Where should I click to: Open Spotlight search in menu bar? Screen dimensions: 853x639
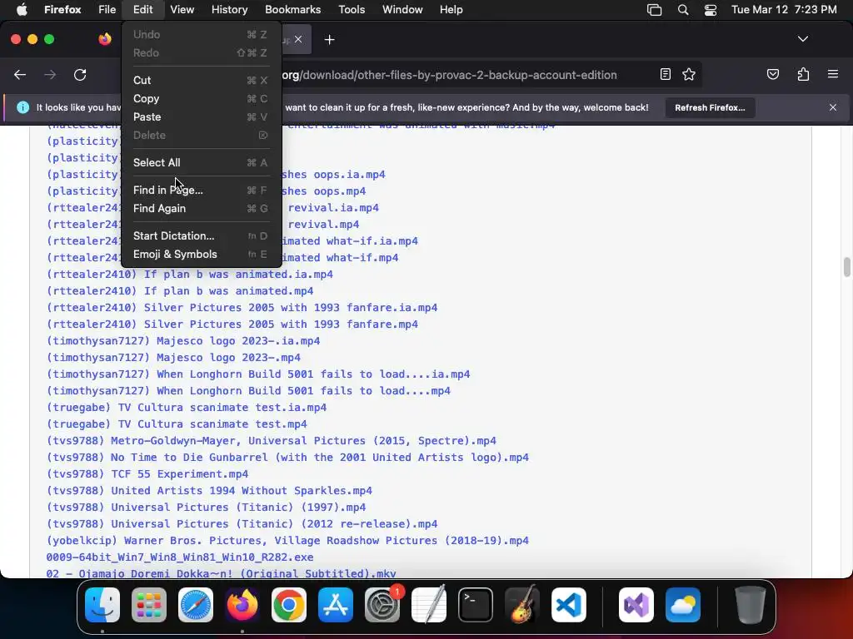tap(683, 10)
